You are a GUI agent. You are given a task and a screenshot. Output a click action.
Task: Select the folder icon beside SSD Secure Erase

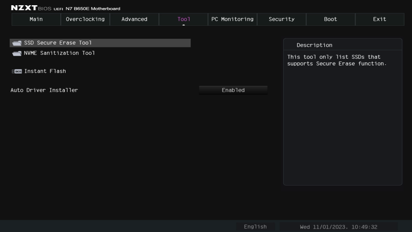pos(16,43)
